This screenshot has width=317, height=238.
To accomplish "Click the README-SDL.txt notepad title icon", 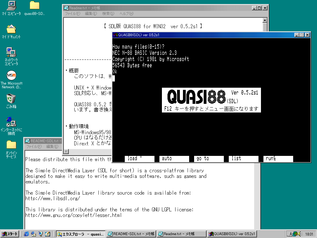I will (x=28, y=141).
